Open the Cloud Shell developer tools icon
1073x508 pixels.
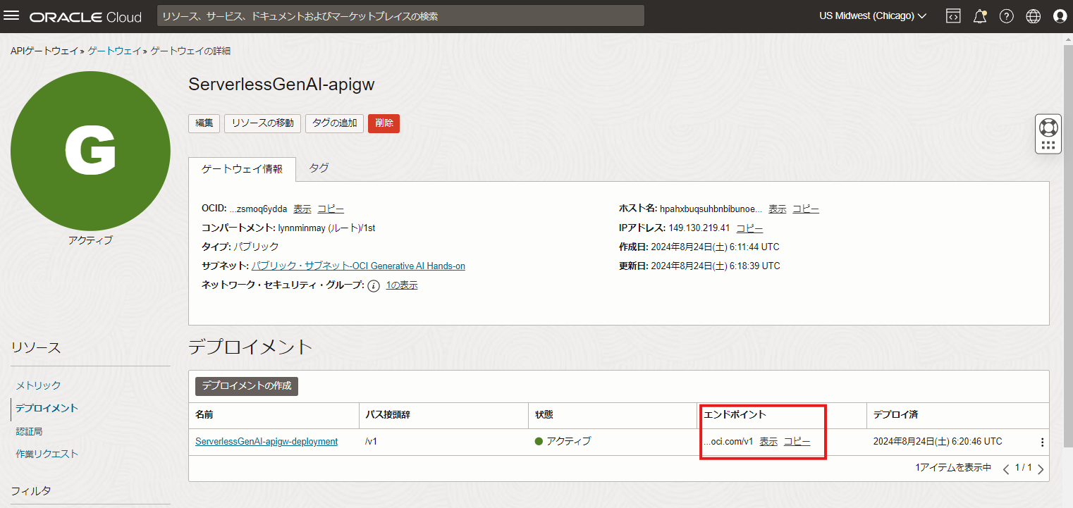point(953,16)
